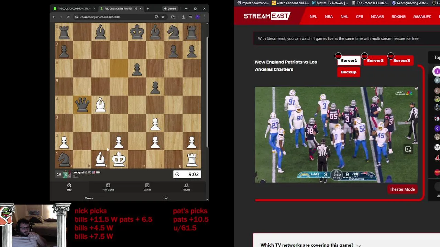The height and width of the screenshot is (247, 440).
Task: Open MMA/UFC in Streameast navigation
Action: tap(422, 16)
